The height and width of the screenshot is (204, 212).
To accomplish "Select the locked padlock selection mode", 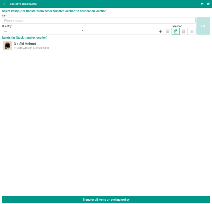I will (184, 31).
